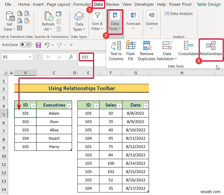Click the Select All corner triangle
224x195 pixels.
tap(5, 73)
